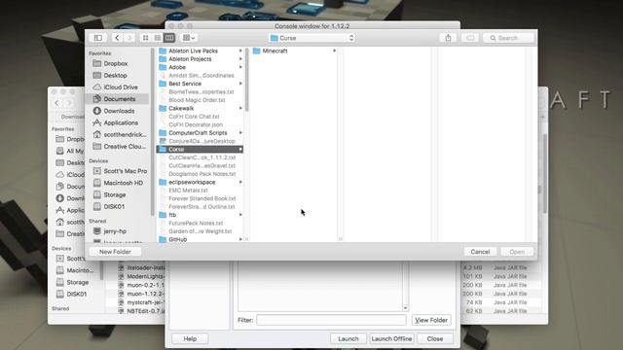Click the Help button in console window
623x350 pixels.
pyautogui.click(x=190, y=338)
